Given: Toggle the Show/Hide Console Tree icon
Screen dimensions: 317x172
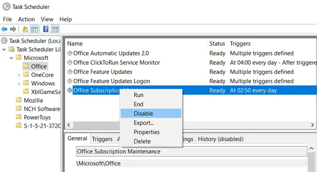Looking at the screenshot, I should [34, 29].
